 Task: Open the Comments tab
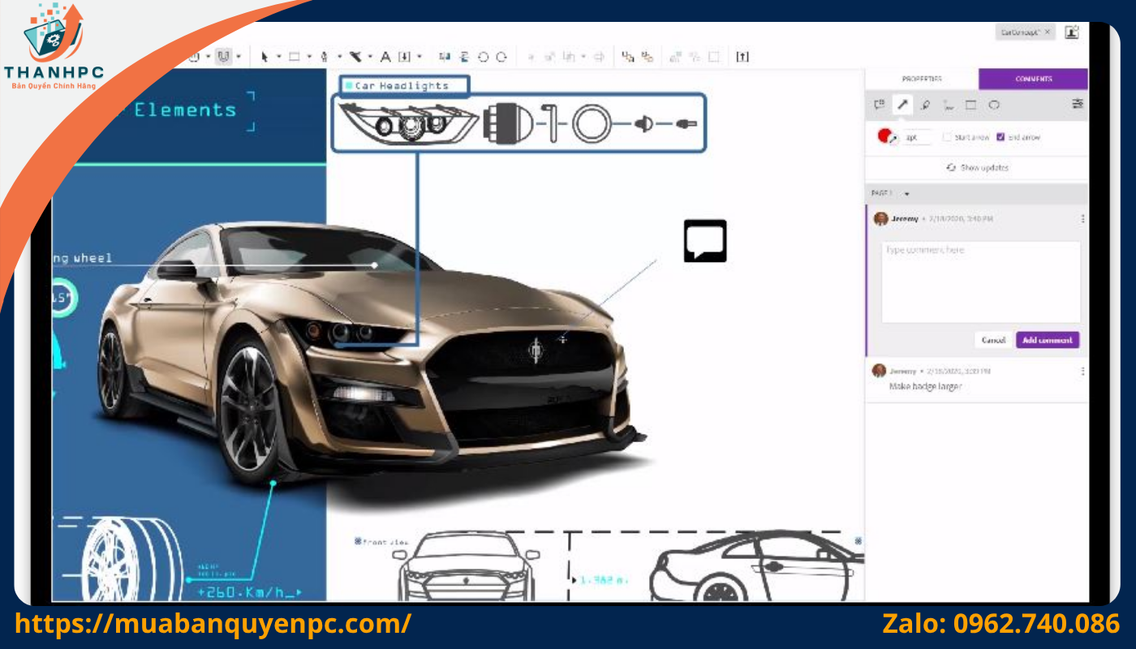1033,79
